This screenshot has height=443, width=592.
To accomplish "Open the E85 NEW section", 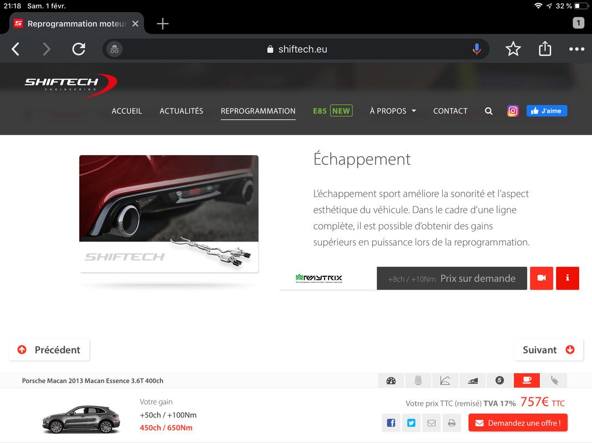I will pos(333,111).
